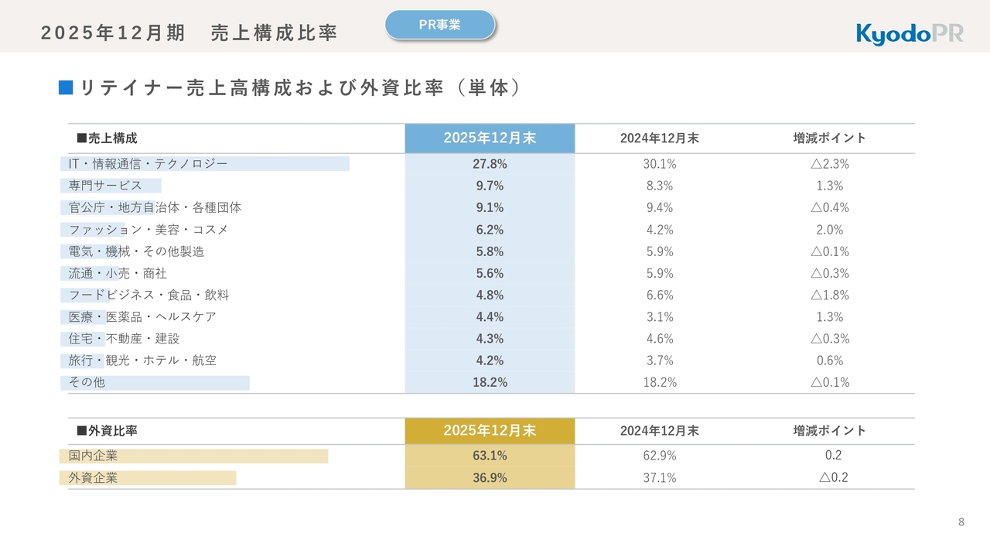Viewport: 990px width, 557px height.
Task: Click the 2025年12月期 売上構成比率 title
Action: click(x=189, y=33)
